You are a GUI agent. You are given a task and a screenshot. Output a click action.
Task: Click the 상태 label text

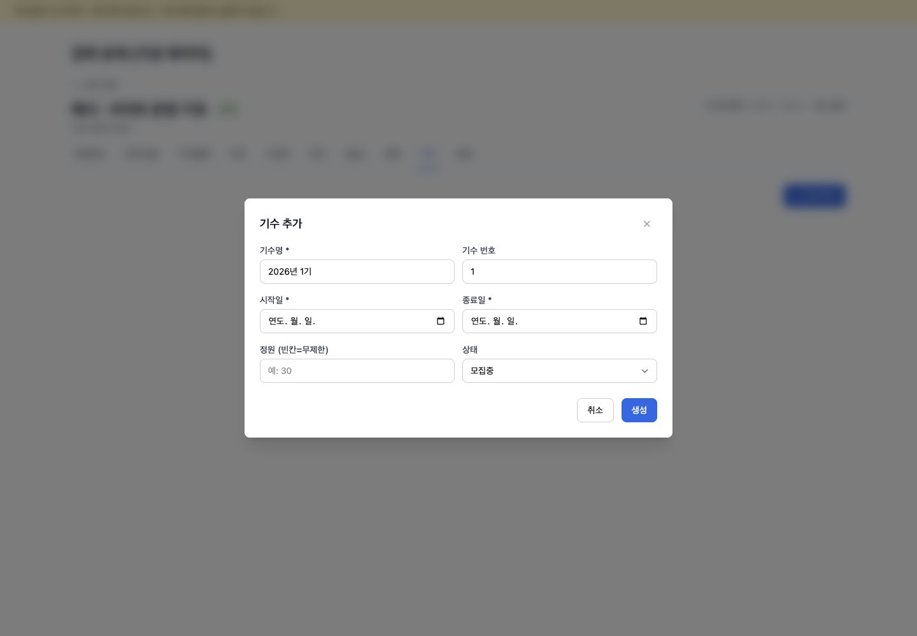(470, 350)
